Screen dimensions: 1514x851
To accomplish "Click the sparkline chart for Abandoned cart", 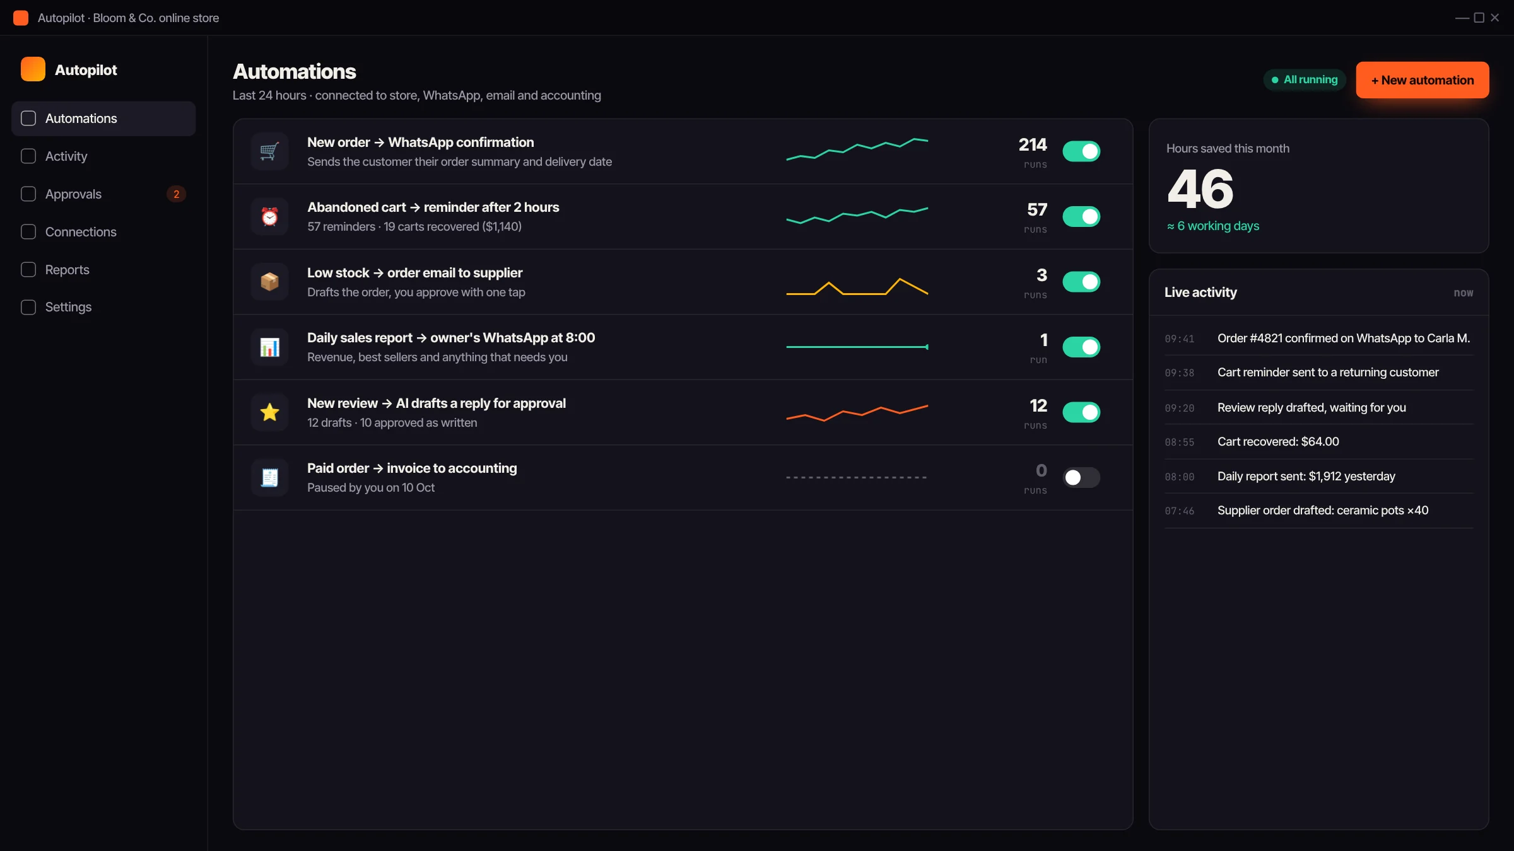I will [857, 216].
